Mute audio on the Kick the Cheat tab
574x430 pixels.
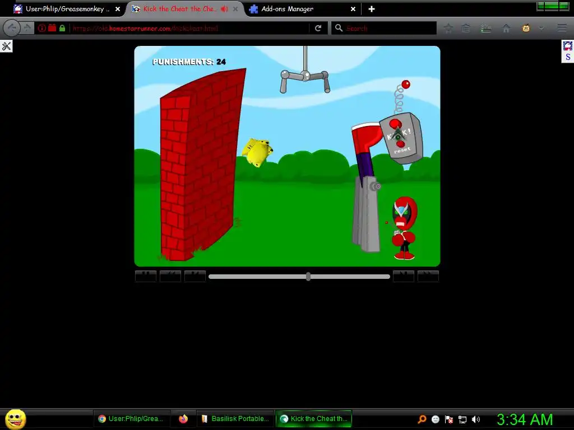pyautogui.click(x=224, y=9)
